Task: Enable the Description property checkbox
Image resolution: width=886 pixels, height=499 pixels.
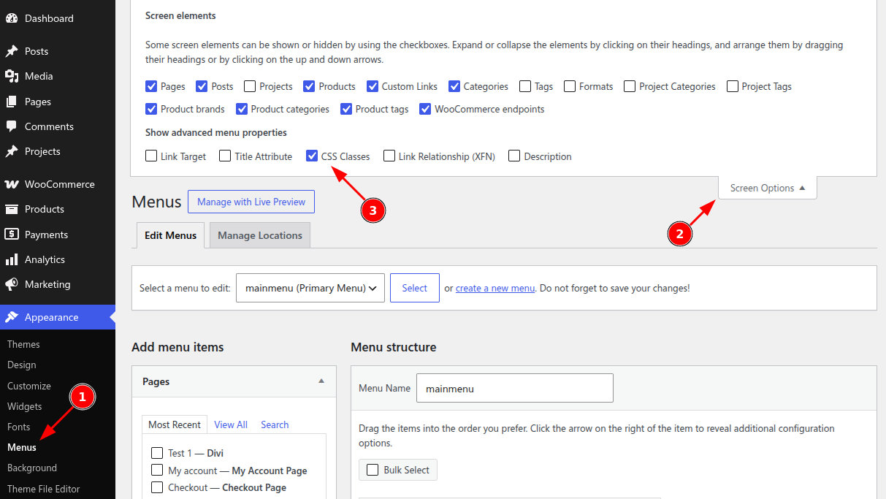Action: pyautogui.click(x=514, y=156)
